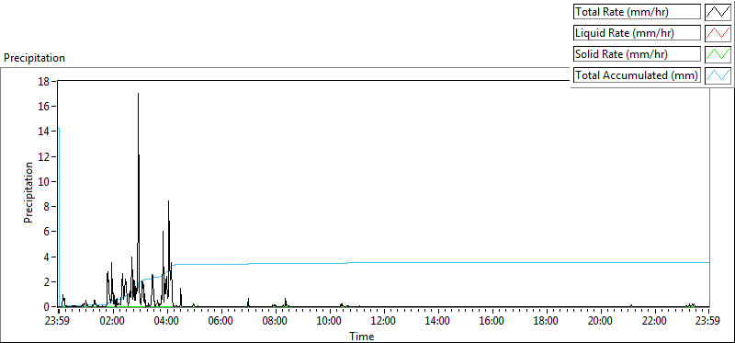Image resolution: width=735 pixels, height=343 pixels.
Task: Click the 04:00 tick on the time axis
Action: pyautogui.click(x=167, y=322)
